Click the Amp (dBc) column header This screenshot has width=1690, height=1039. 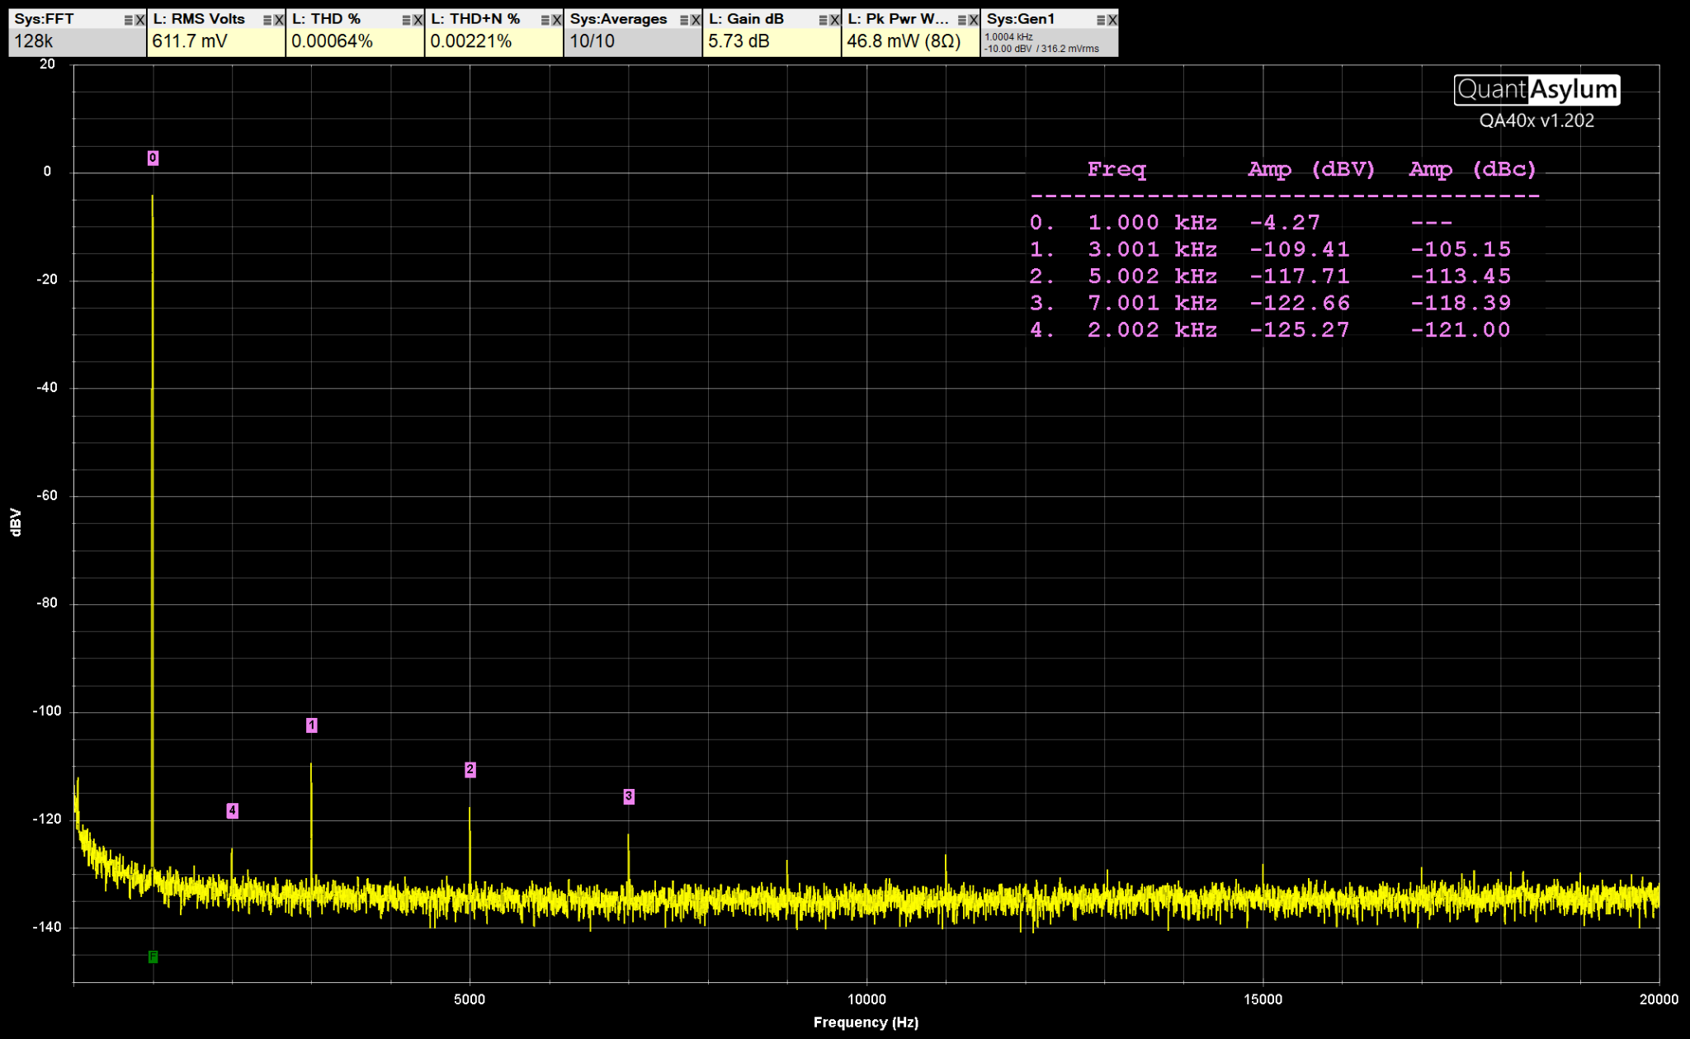pyautogui.click(x=1473, y=169)
